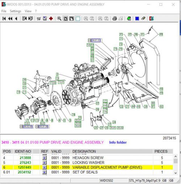Click position label 6.01 in the diagram
The height and width of the screenshot is (184, 181).
[43, 123]
